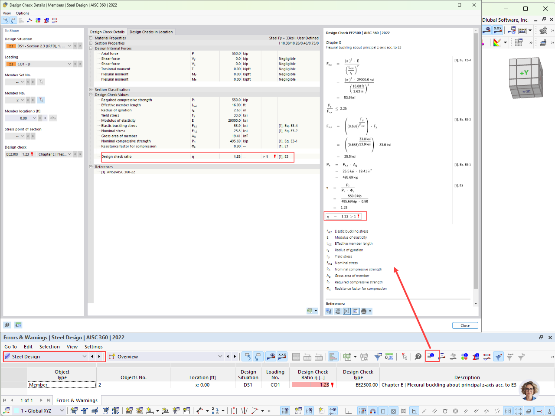The width and height of the screenshot is (555, 416).
Task: Collapse the Design Internal Forces section
Action: [91, 49]
